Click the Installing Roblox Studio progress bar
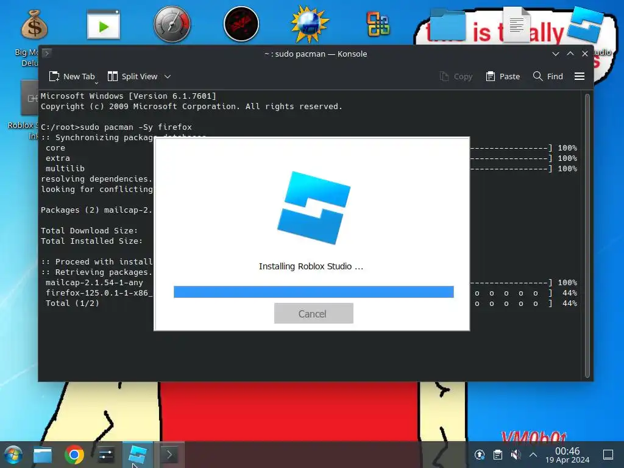Image resolution: width=624 pixels, height=468 pixels. 314,292
